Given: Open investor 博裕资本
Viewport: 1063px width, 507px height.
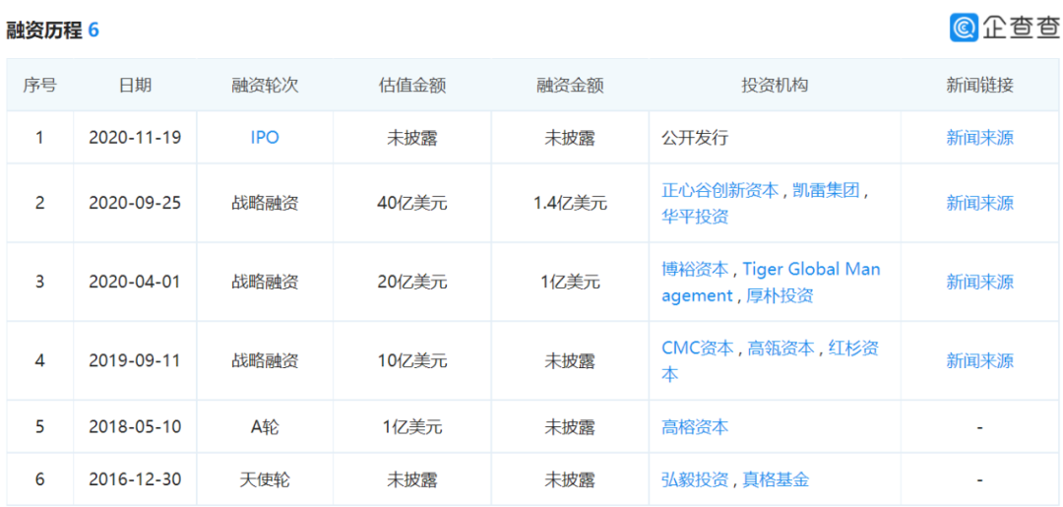Looking at the screenshot, I should [695, 269].
